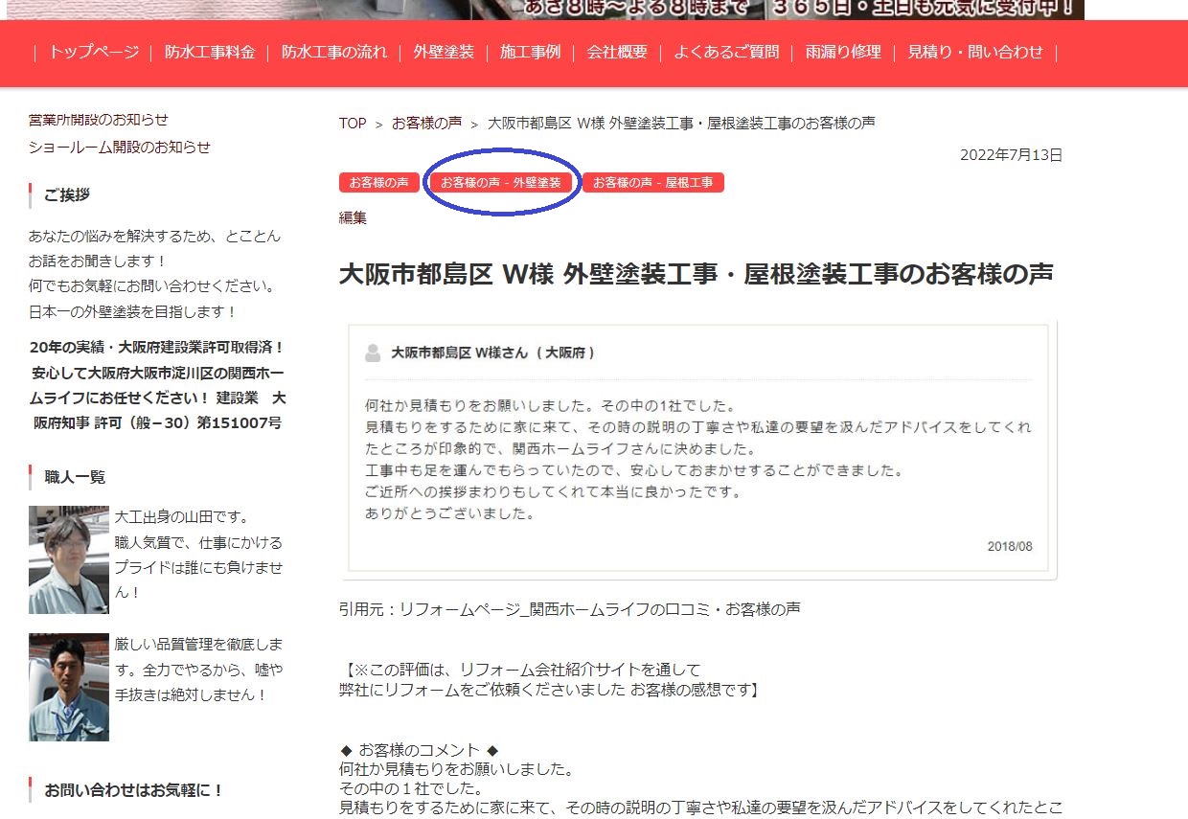
Task: Click reviewer name 大阪市都島区 W様さん
Action: coord(459,353)
